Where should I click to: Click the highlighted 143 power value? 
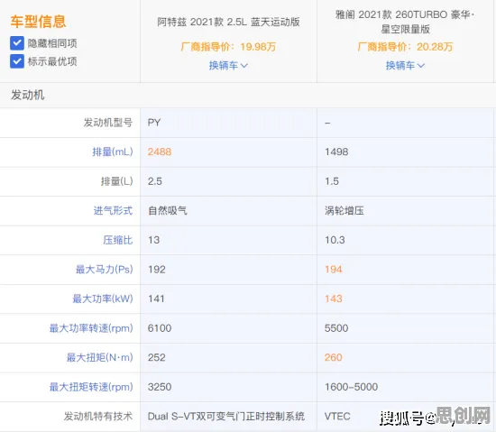[334, 299]
